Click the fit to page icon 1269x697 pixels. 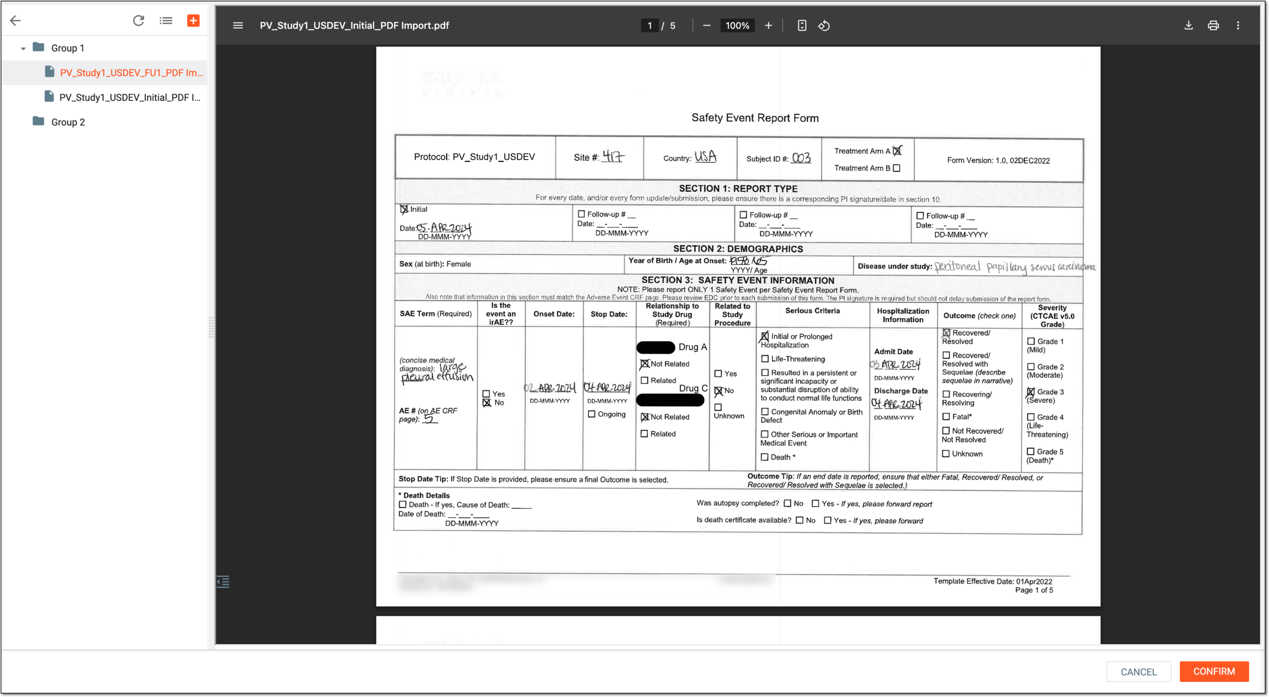tap(802, 25)
